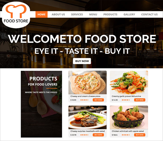The image size is (163, 141).
Task: Open the prawn fettuccine photo
Action: [129, 82]
